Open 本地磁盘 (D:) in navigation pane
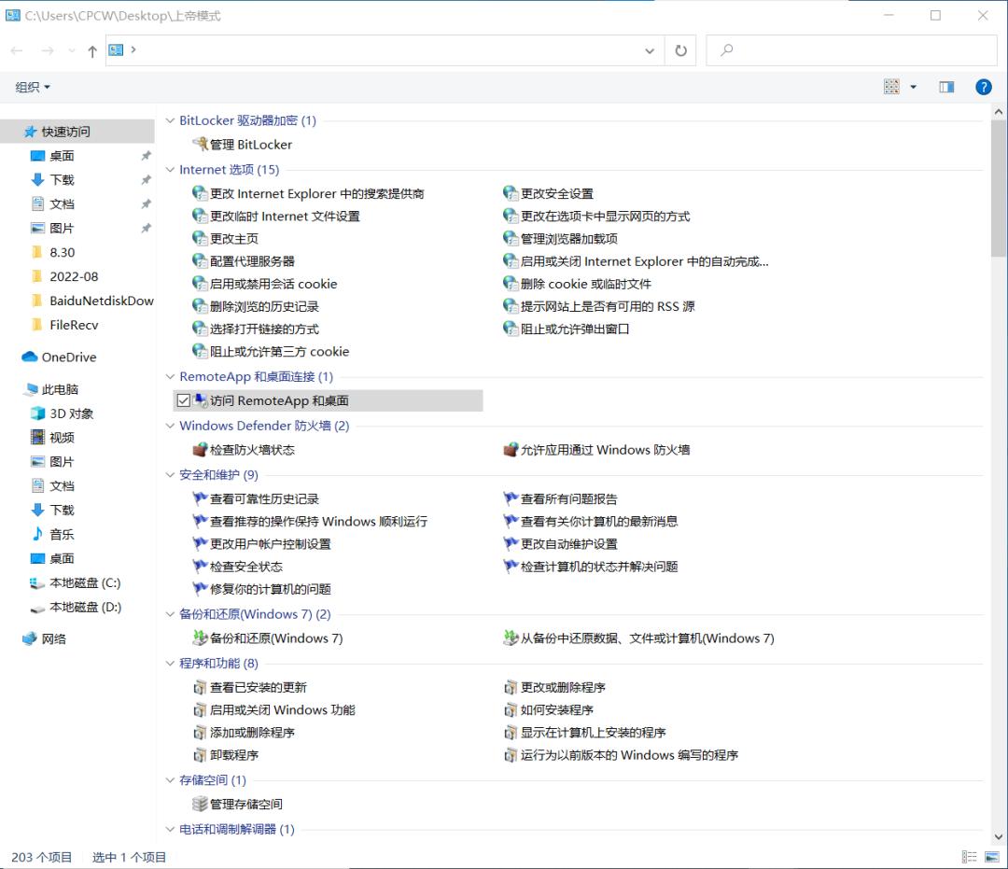 click(x=85, y=607)
